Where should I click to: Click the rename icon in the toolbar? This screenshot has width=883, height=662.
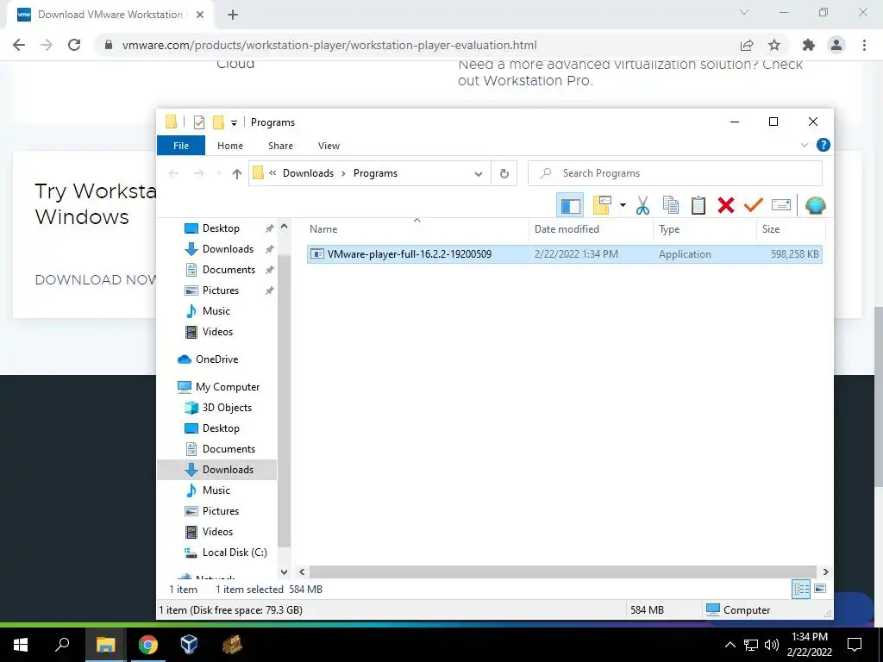[781, 205]
